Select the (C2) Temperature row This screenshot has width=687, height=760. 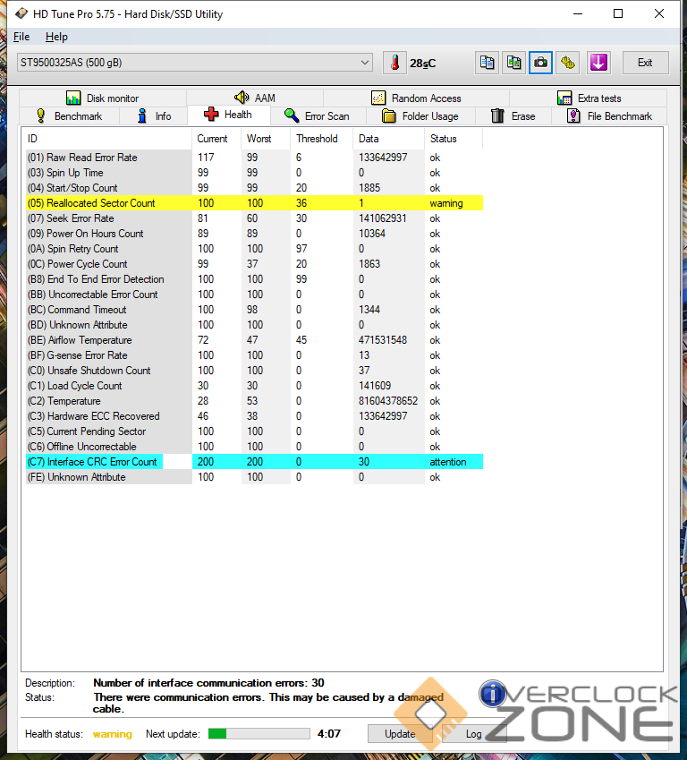tap(254, 401)
